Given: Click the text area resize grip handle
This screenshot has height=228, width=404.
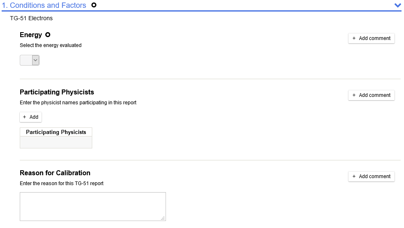Looking at the screenshot, I should point(163,218).
